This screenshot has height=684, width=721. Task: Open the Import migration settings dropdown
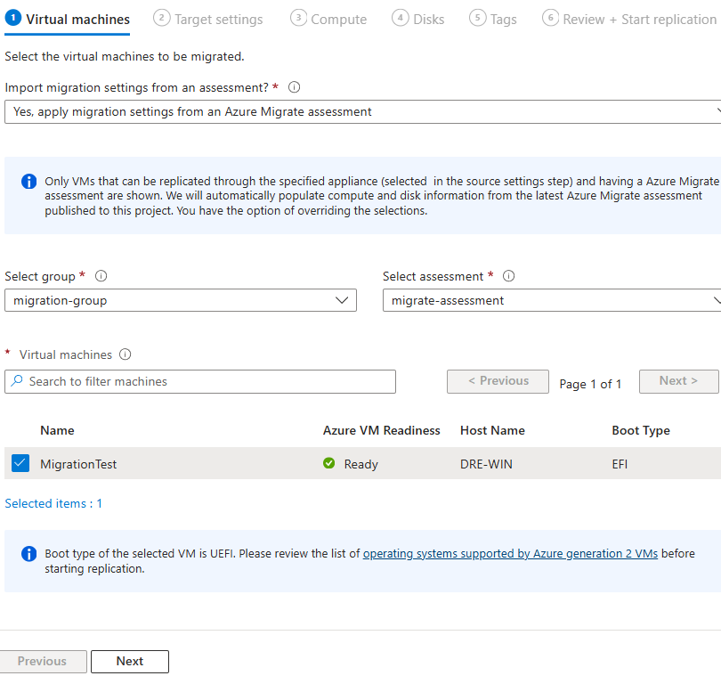363,112
